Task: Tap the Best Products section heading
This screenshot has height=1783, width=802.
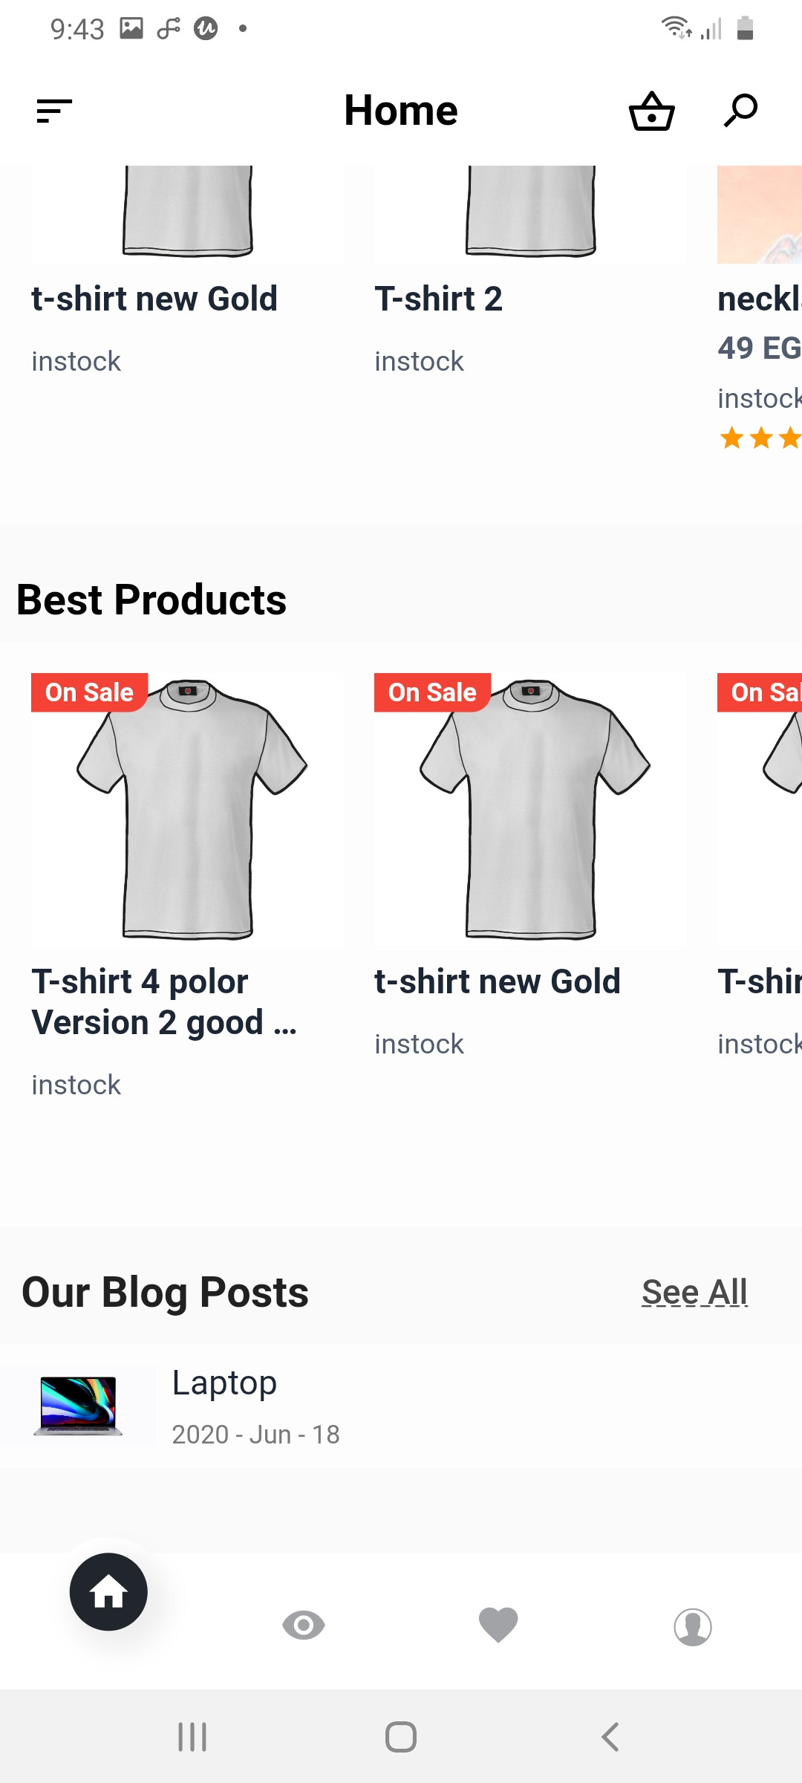Action: coord(151,600)
